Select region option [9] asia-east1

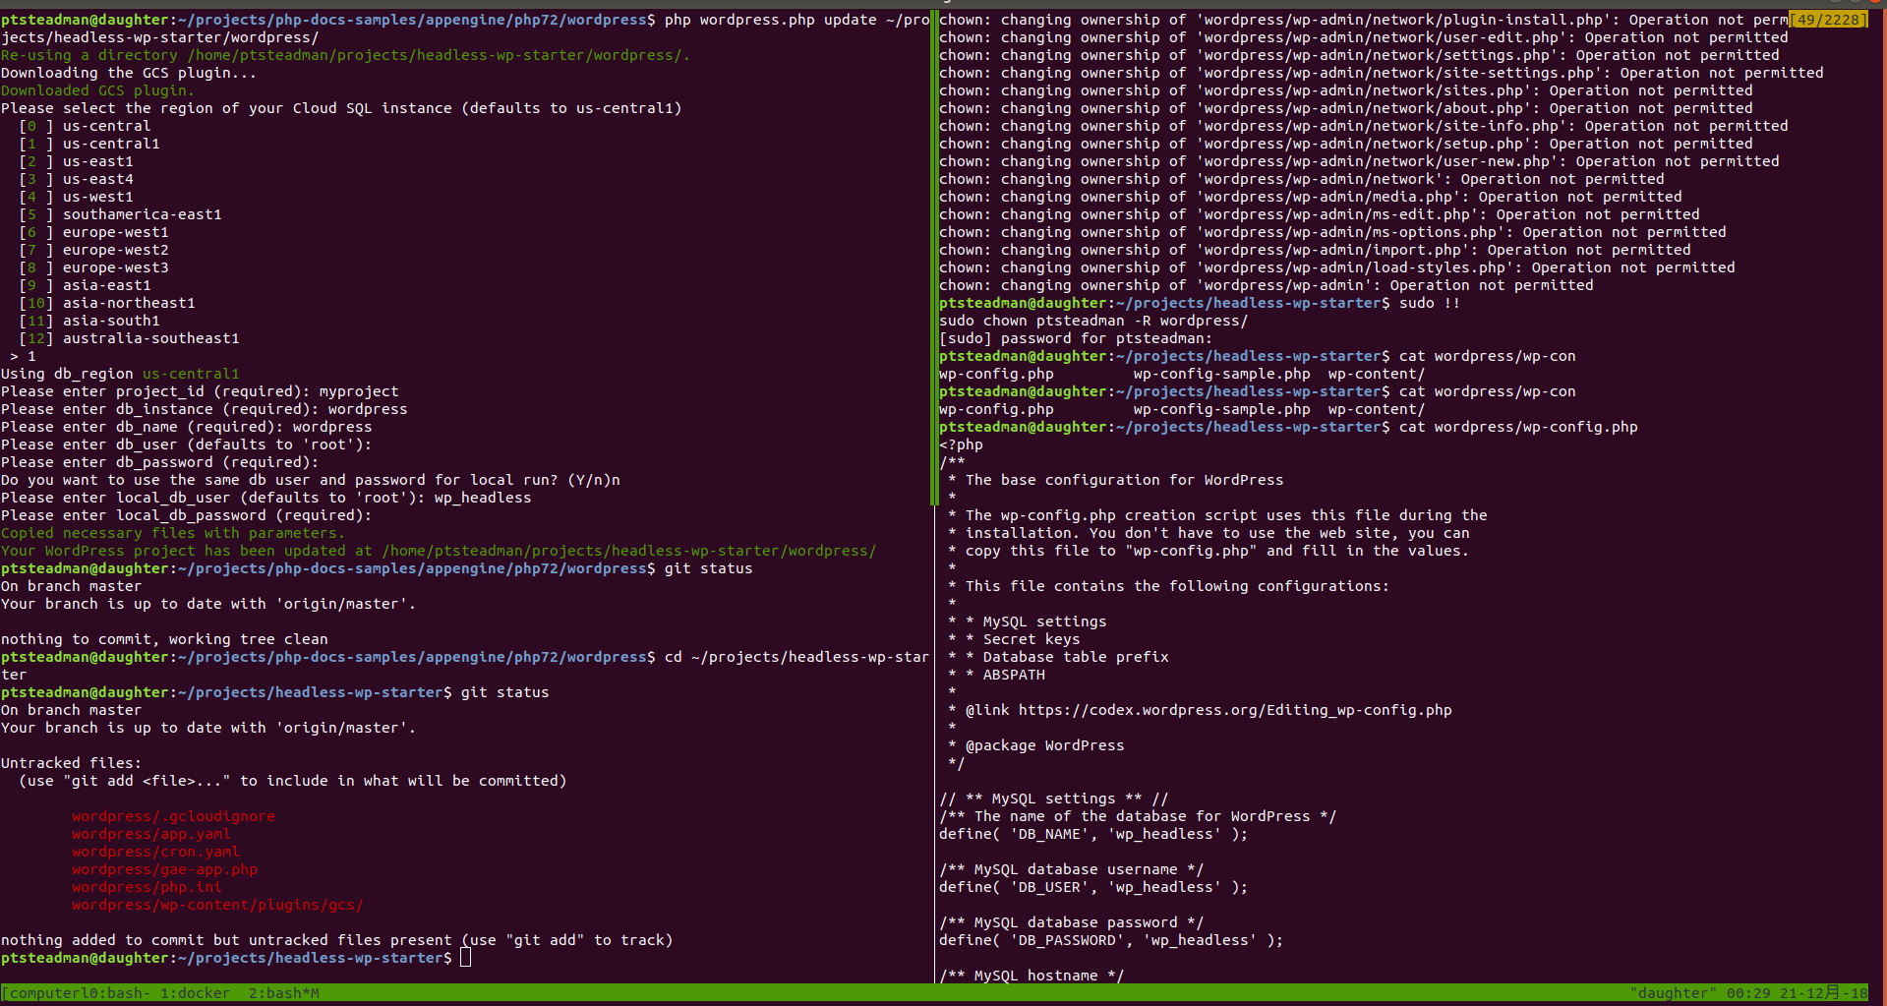click(x=86, y=285)
